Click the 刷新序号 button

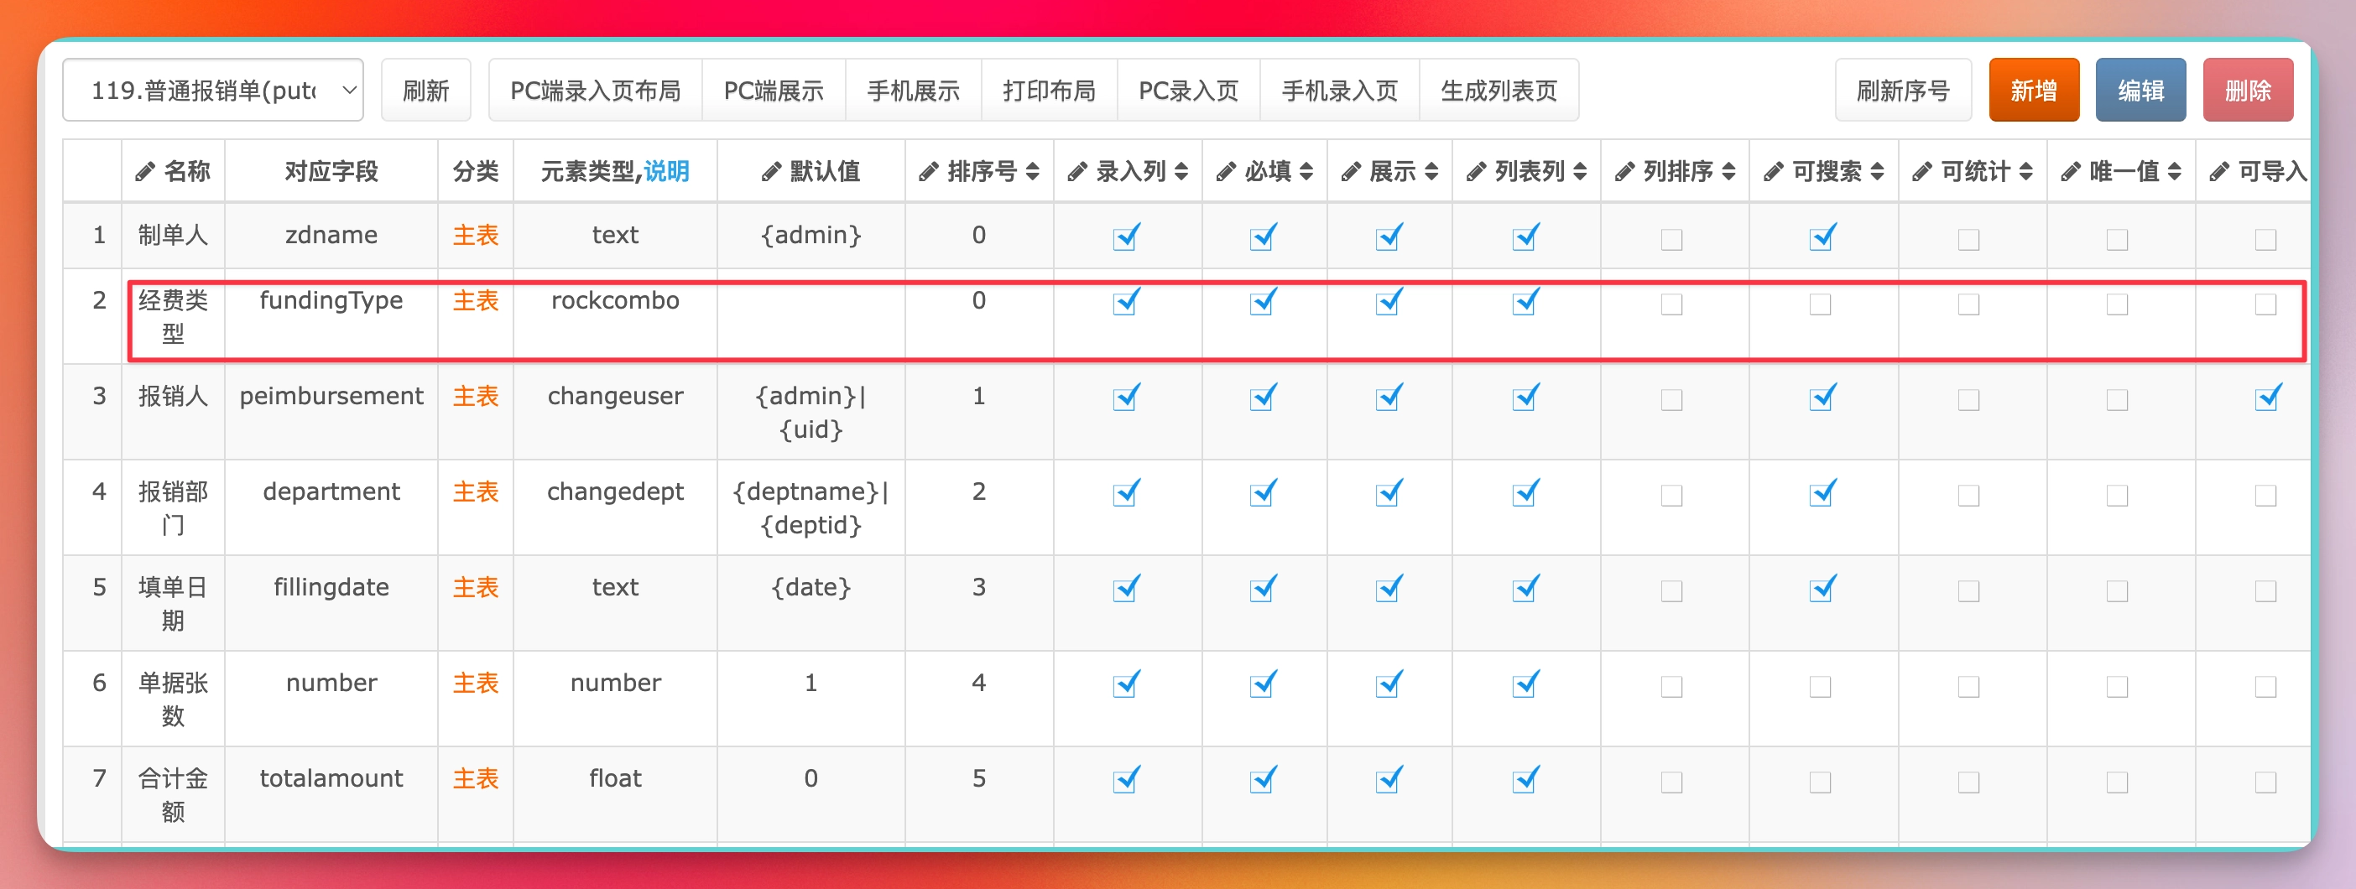[1903, 90]
